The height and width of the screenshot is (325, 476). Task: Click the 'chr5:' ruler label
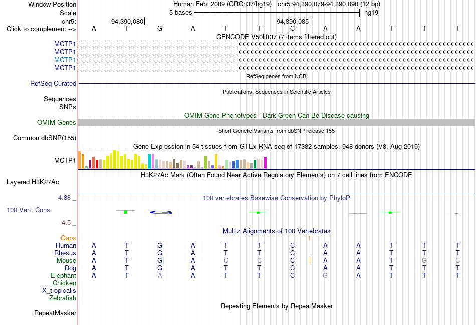coord(69,21)
